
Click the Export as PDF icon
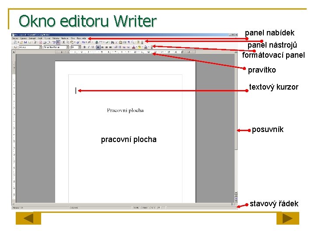tap(41, 42)
